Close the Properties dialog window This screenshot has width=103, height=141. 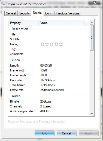click(x=95, y=3)
